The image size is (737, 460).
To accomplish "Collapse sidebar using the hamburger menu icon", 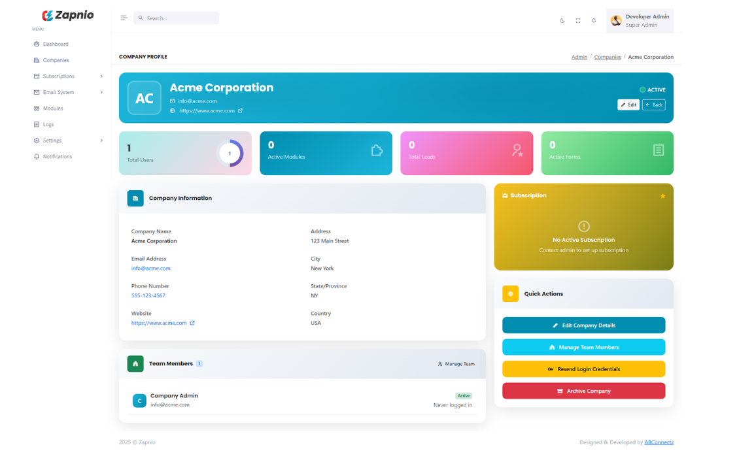I will click(124, 18).
